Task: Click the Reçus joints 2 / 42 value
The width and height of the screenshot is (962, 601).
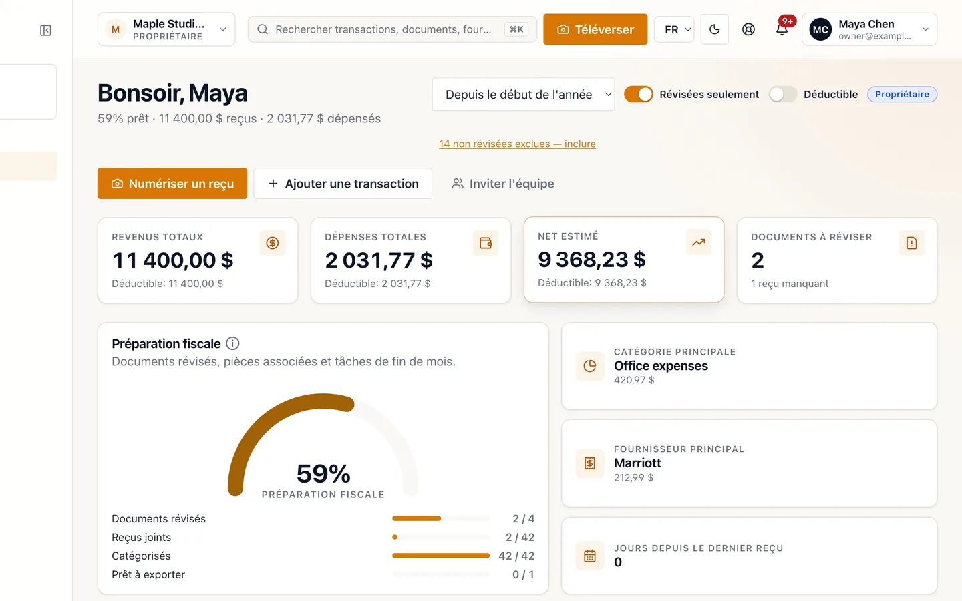Action: point(520,537)
